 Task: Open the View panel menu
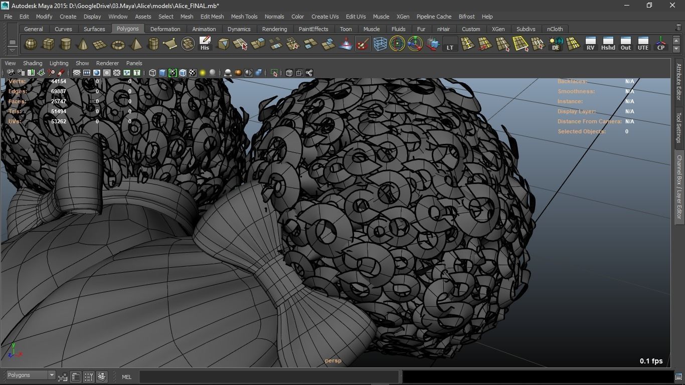10,63
